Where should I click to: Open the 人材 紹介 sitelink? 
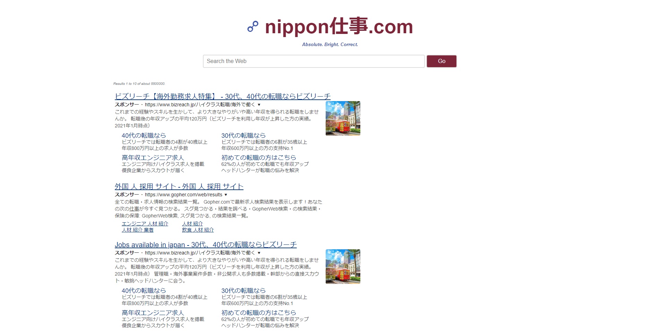coord(192,224)
